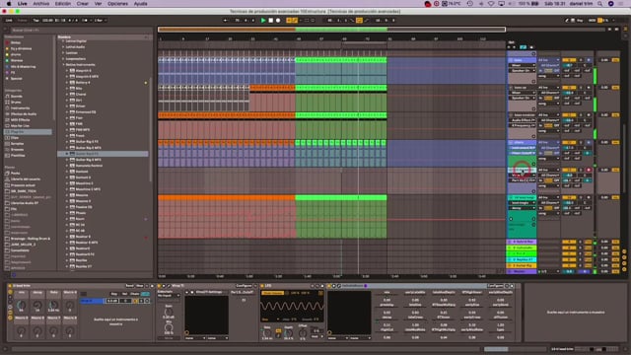
Task: Collapse the Native Instruments folder
Action: [63, 65]
